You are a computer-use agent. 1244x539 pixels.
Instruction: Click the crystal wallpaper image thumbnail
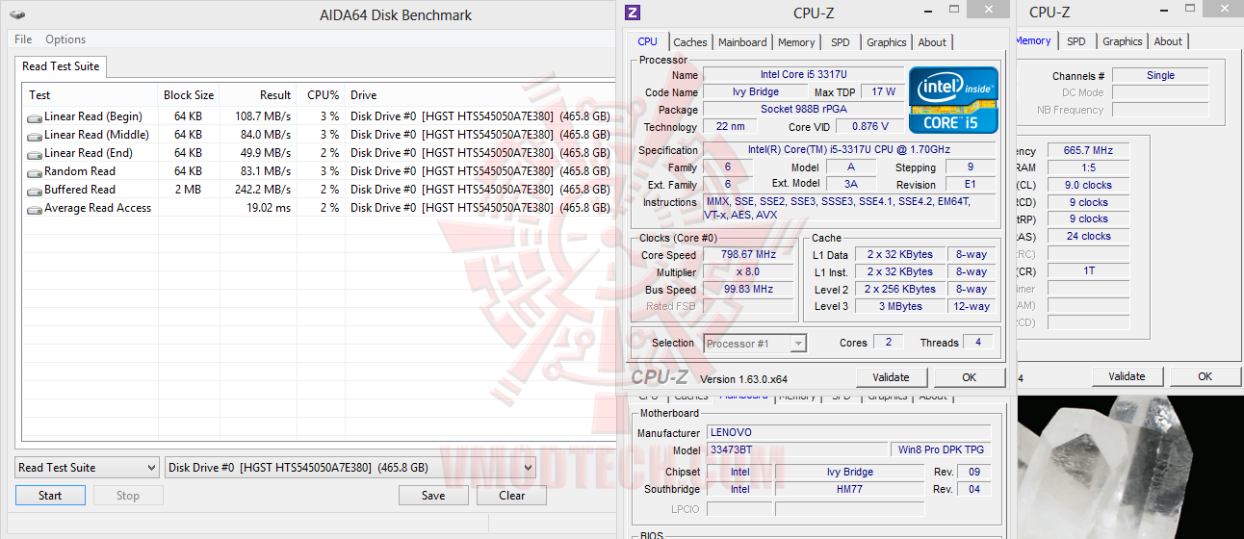point(1131,467)
